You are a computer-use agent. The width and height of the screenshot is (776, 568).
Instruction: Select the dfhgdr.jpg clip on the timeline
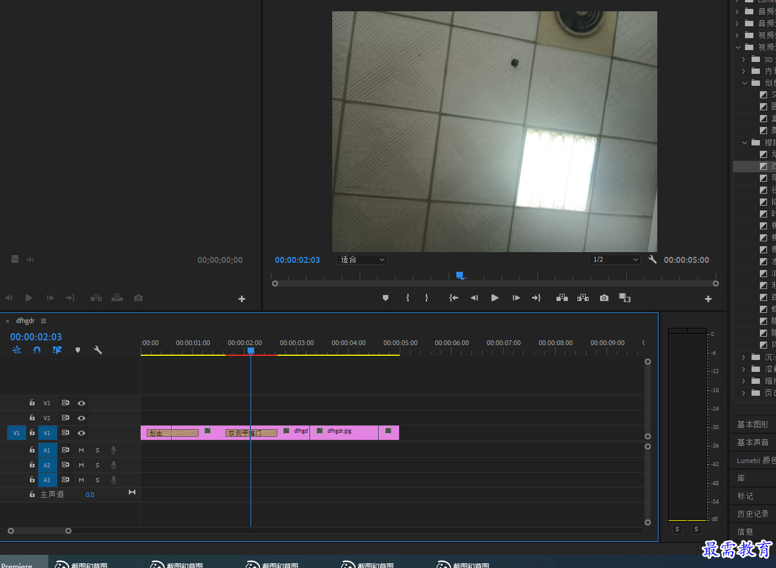pyautogui.click(x=344, y=433)
